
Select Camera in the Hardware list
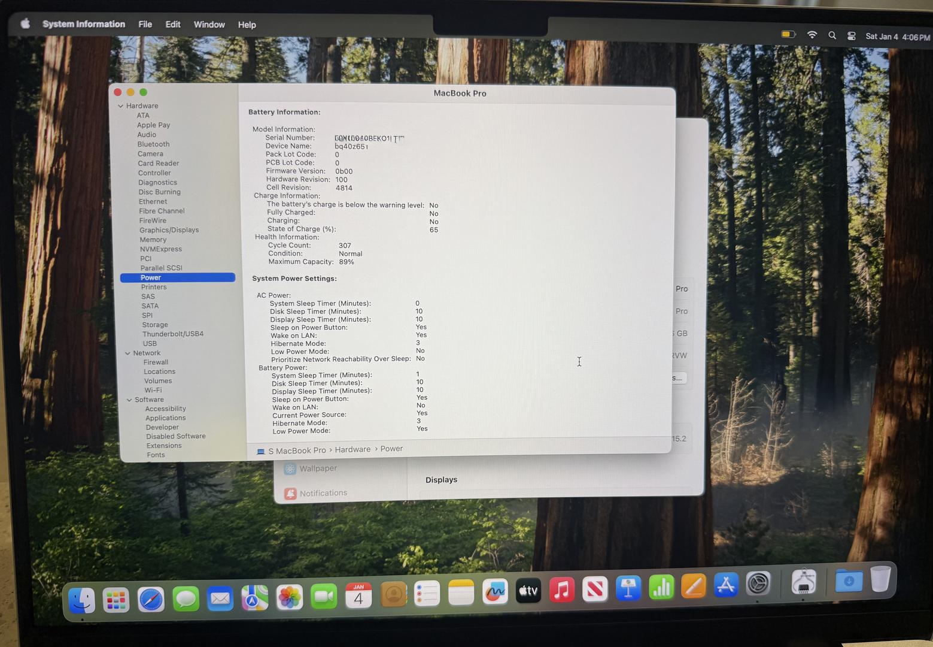150,154
